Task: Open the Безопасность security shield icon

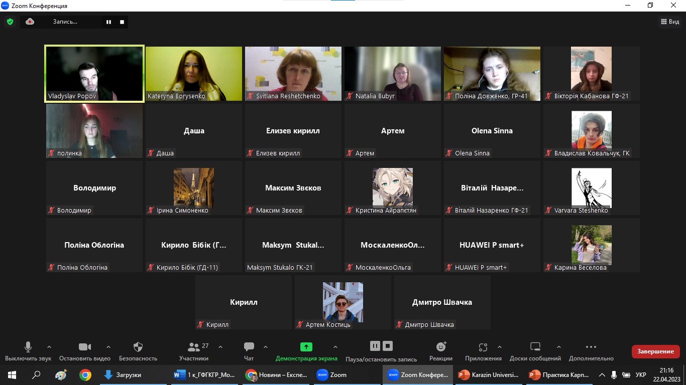Action: [x=138, y=347]
